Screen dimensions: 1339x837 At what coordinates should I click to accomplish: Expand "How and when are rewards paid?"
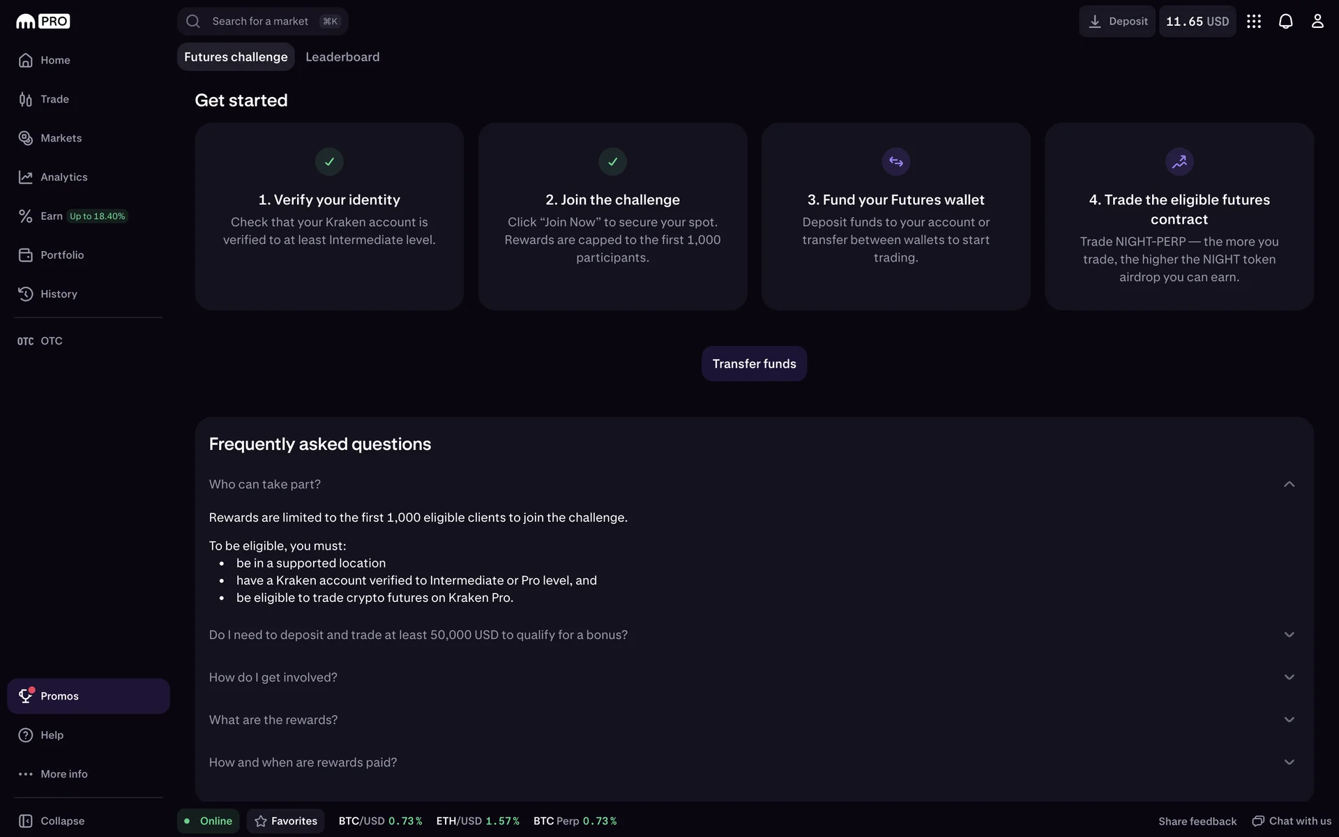tap(1289, 762)
